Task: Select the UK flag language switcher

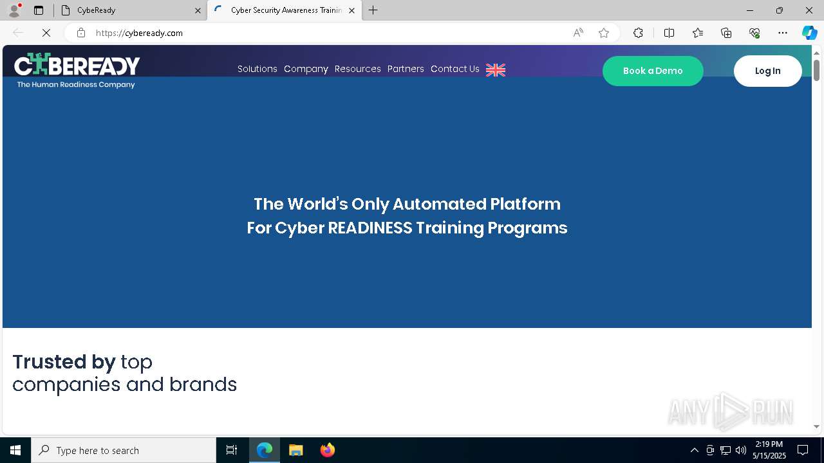Action: (x=496, y=69)
